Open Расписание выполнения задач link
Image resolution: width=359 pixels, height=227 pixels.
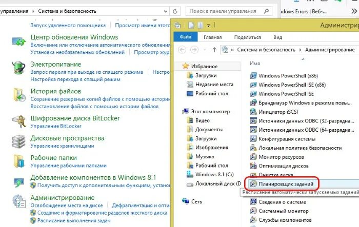(x=74, y=220)
